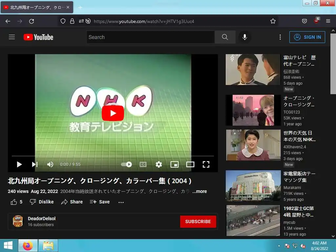The height and width of the screenshot is (252, 336).
Task: Open the Windows Start button
Action: point(8,245)
